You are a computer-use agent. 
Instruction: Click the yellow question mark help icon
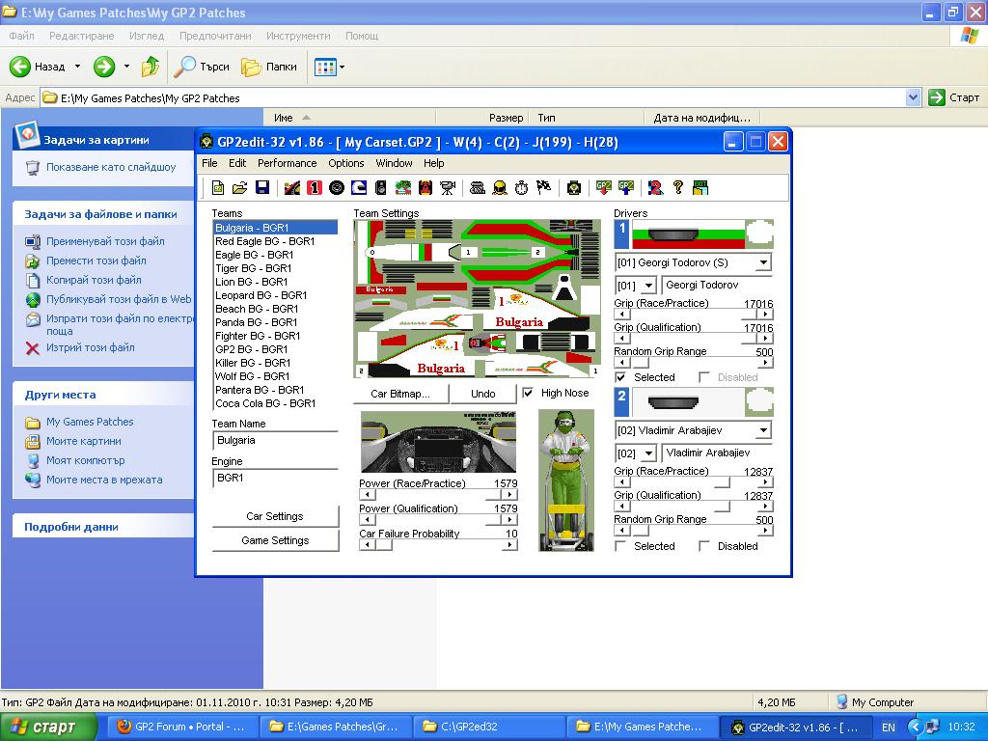[x=677, y=187]
